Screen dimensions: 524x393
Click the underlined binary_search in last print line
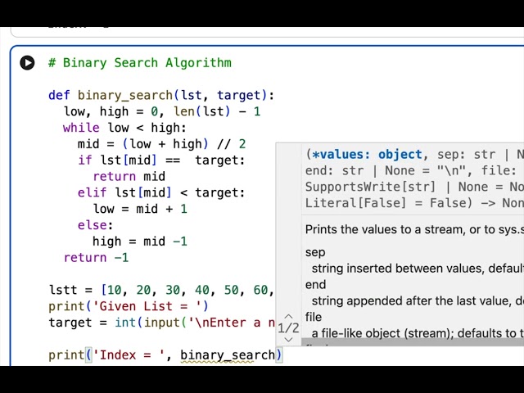(x=228, y=355)
